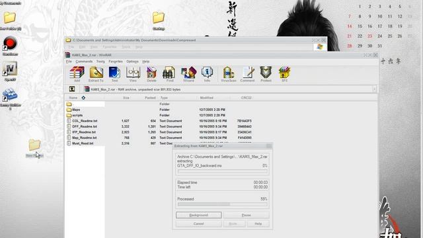Screen dimensions: 423x238
Task: Click the Mode button in extracting dialog
Action: [x=233, y=223]
